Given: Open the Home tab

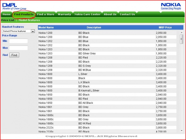Looking at the screenshot, I should (x=7, y=14).
